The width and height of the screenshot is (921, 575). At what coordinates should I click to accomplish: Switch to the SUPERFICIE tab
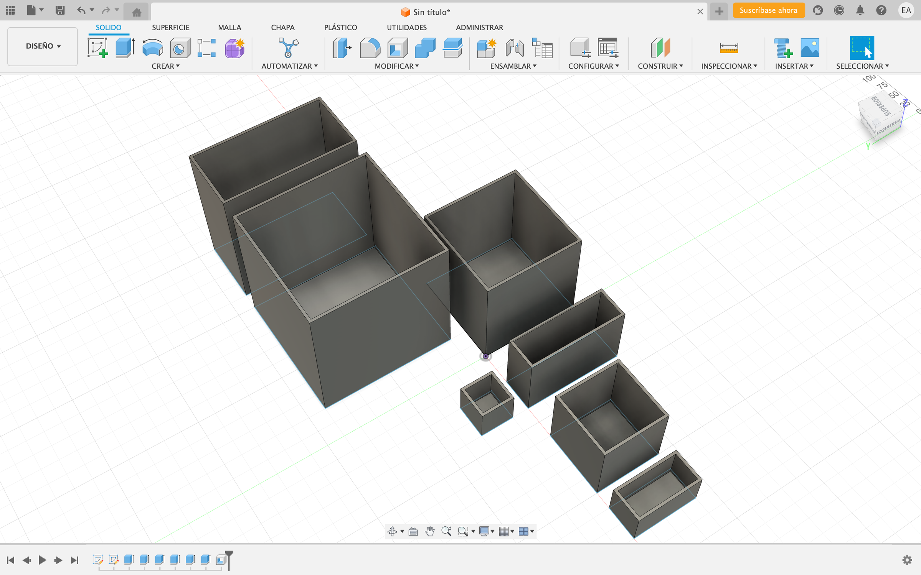(x=170, y=28)
